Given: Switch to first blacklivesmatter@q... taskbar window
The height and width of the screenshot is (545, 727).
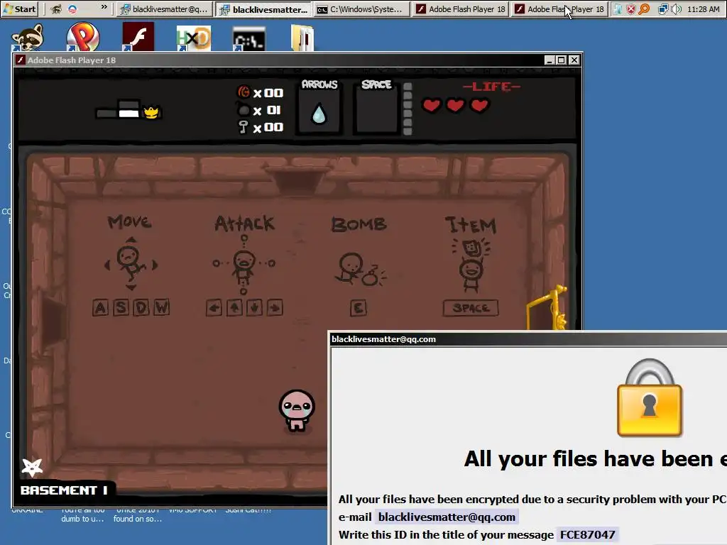Looking at the screenshot, I should click(164, 9).
